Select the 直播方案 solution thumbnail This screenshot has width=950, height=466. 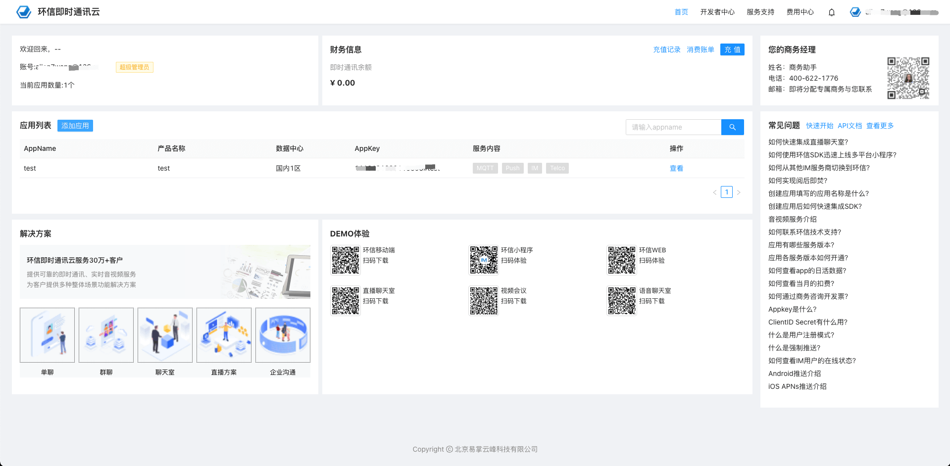(x=224, y=335)
